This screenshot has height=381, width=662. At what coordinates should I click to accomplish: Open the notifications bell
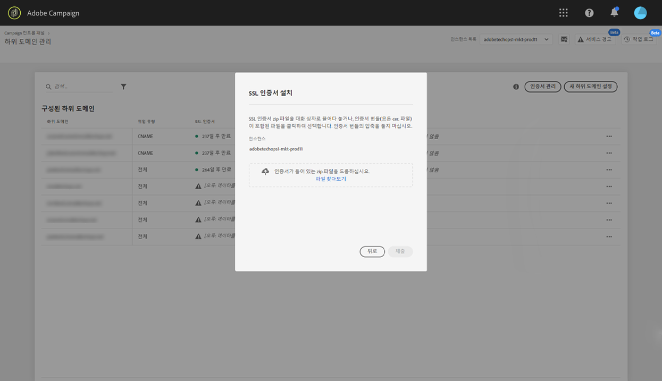(614, 12)
